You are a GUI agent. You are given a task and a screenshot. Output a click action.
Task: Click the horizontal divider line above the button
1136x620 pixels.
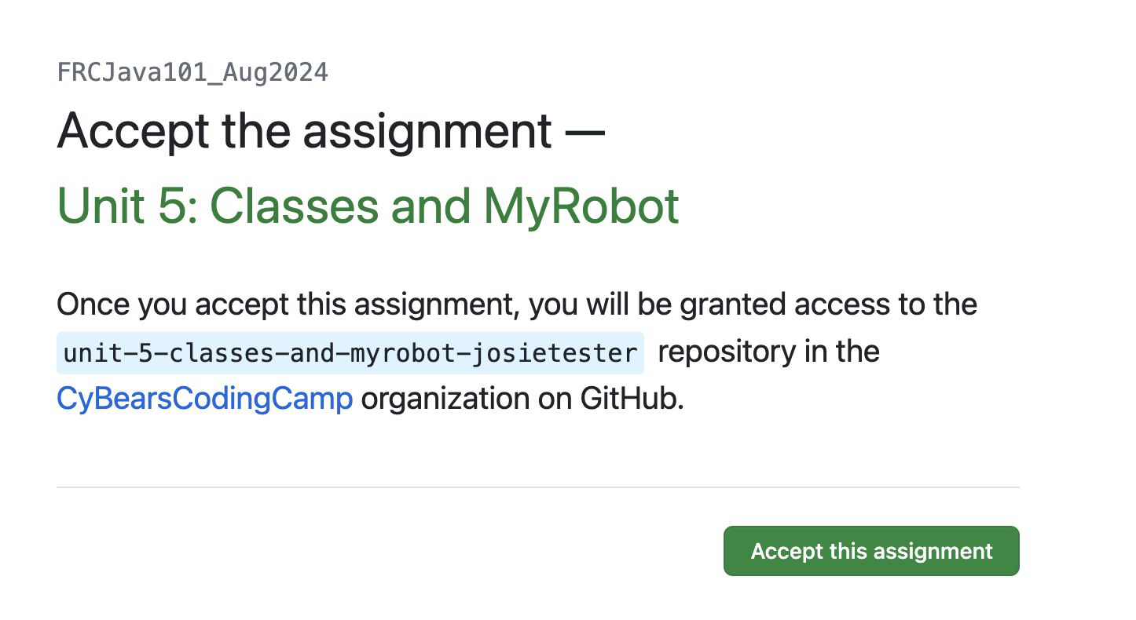537,487
